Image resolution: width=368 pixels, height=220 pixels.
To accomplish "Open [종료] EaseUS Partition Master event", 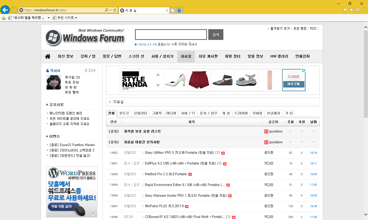I will 72,145.
